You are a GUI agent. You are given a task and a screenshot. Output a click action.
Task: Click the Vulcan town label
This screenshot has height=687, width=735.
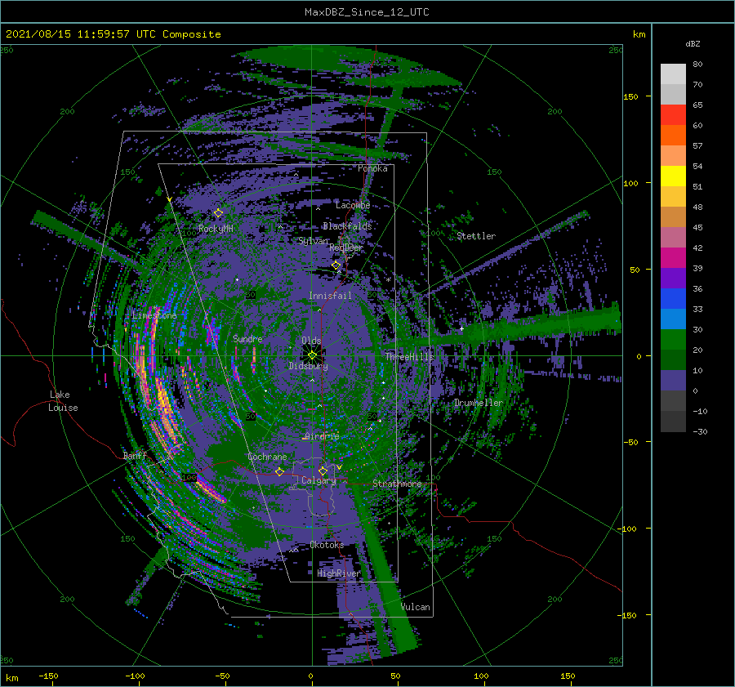(x=416, y=607)
